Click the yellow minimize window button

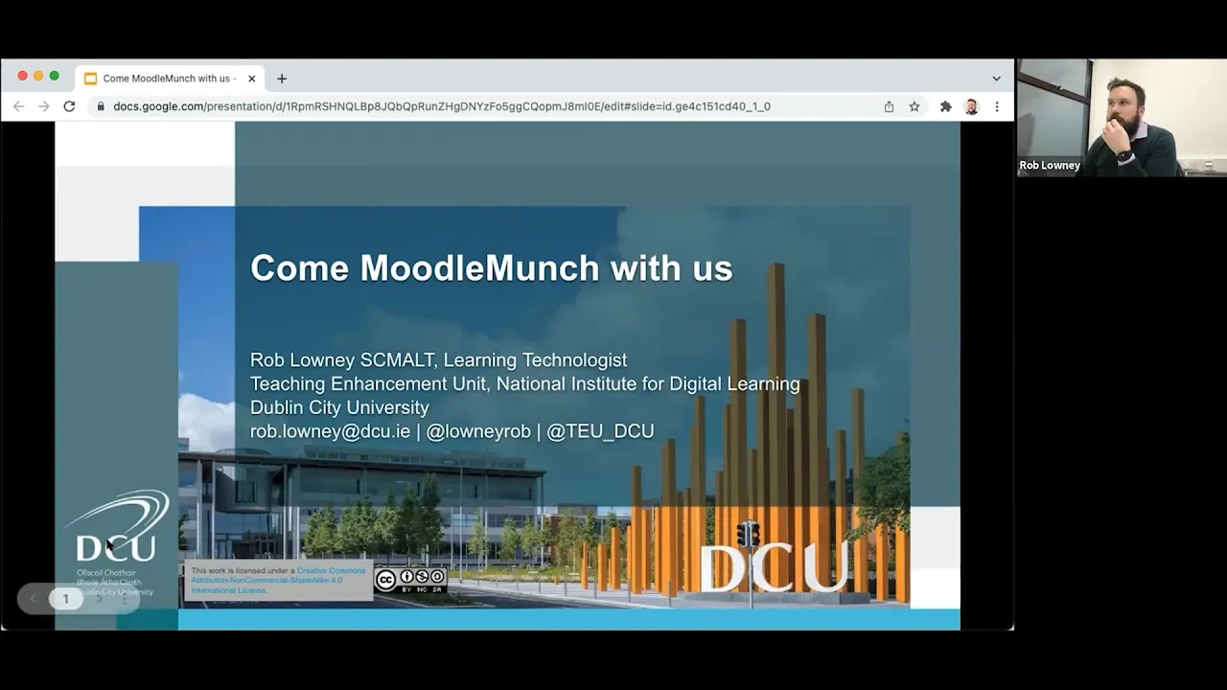coord(38,77)
